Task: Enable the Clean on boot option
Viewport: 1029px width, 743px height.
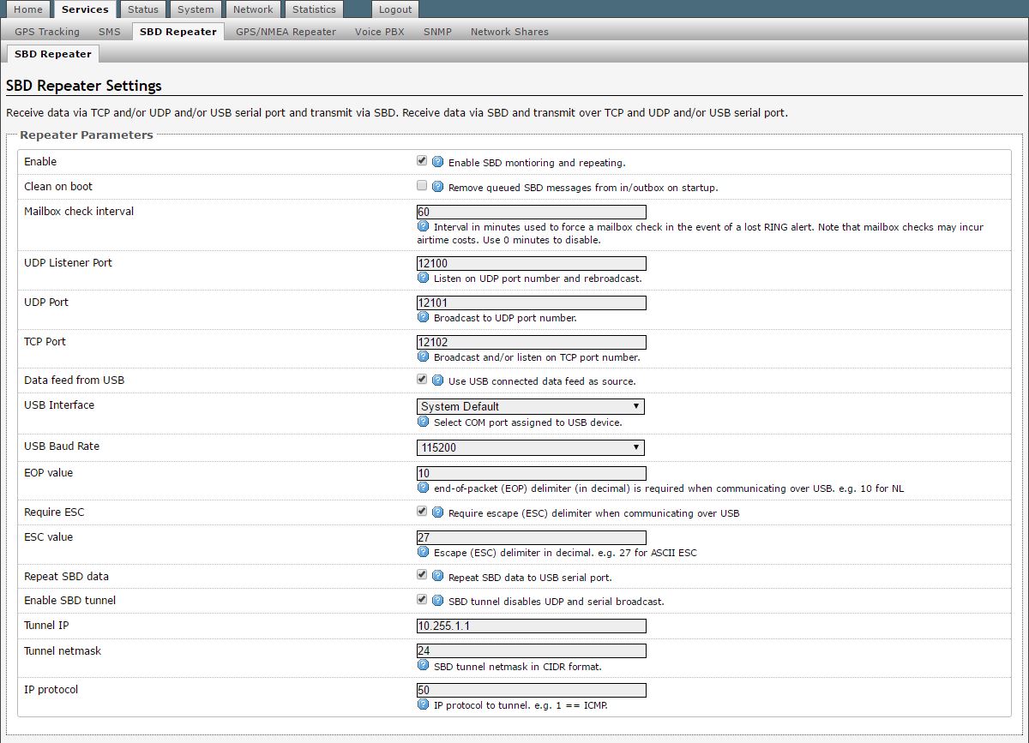Action: click(x=421, y=185)
